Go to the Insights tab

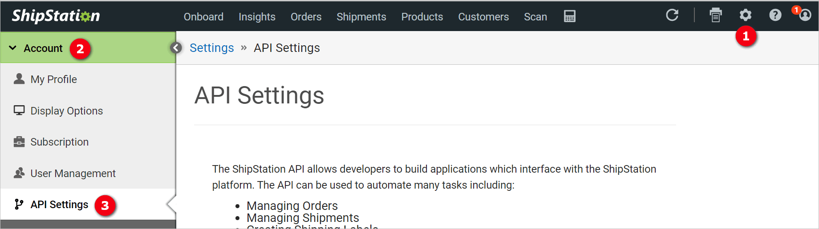click(257, 17)
